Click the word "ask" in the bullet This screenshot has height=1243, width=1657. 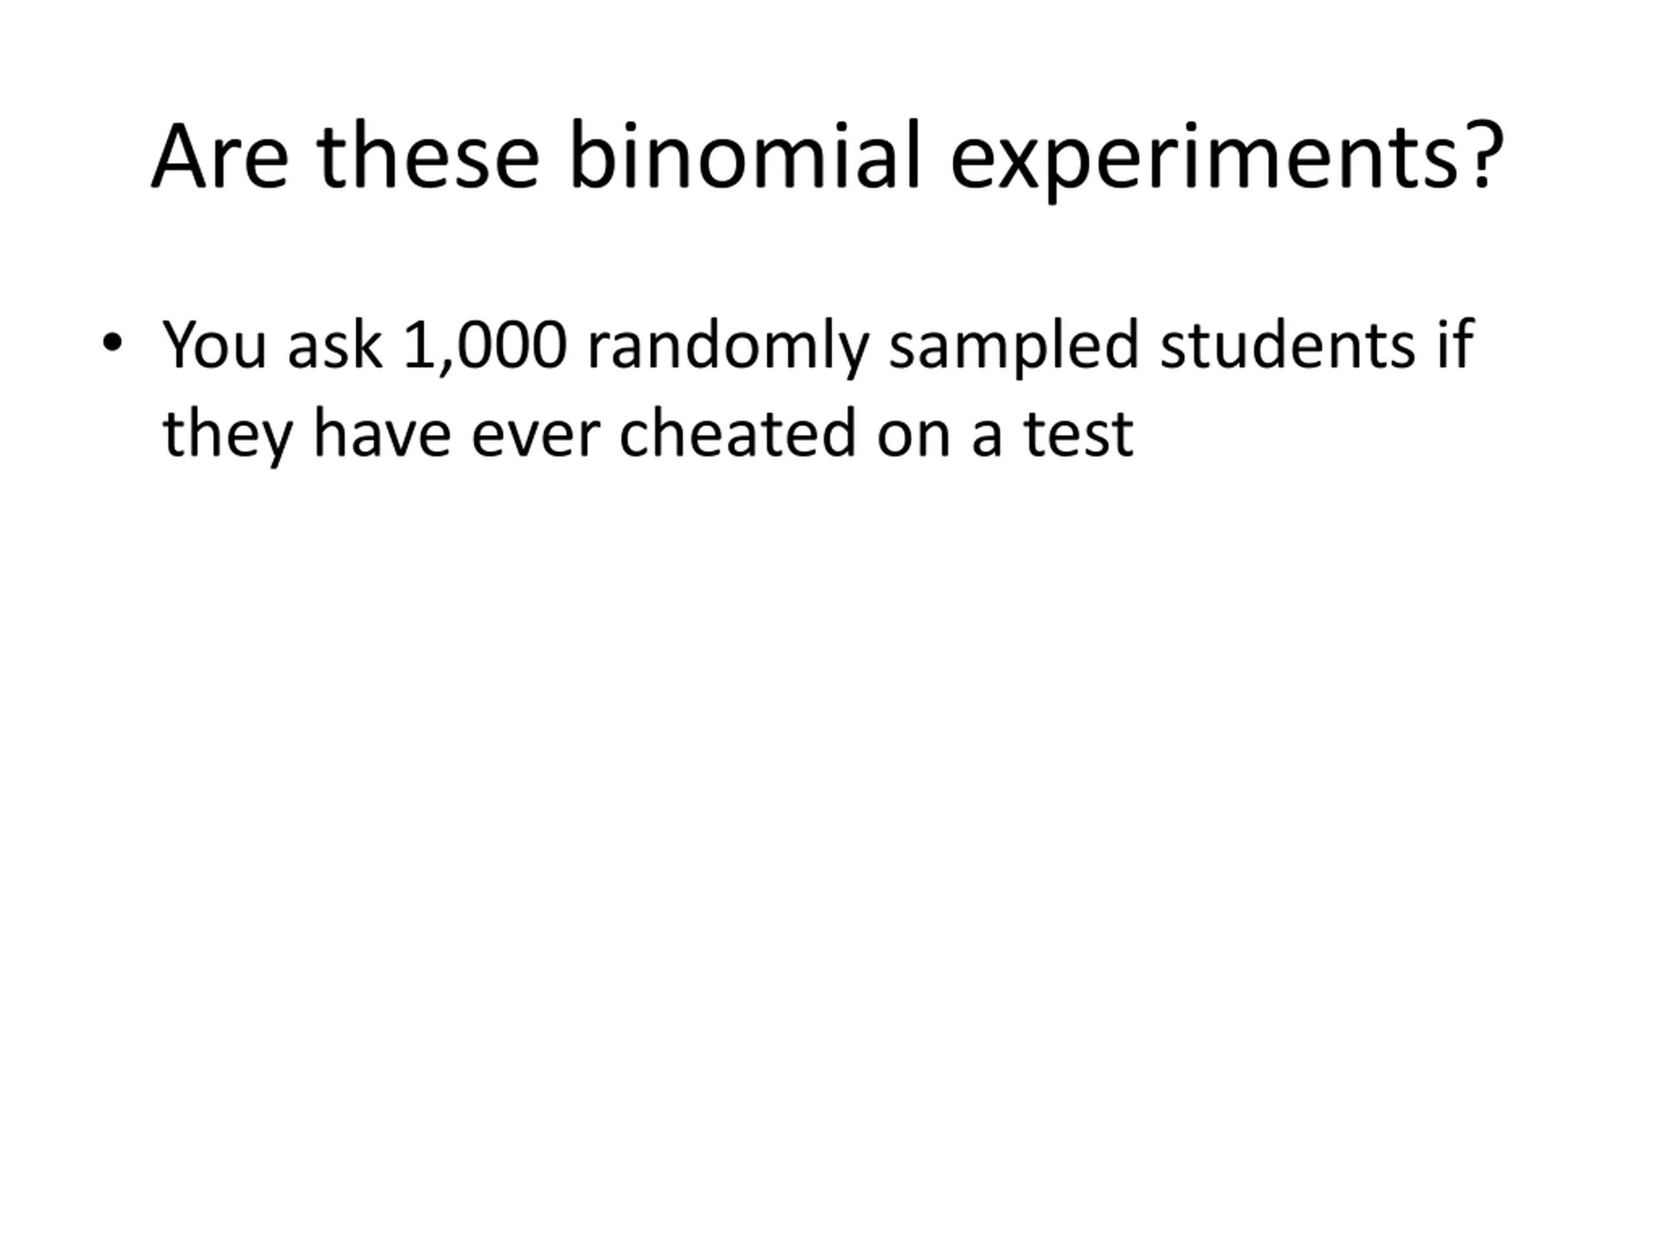pyautogui.click(x=335, y=346)
